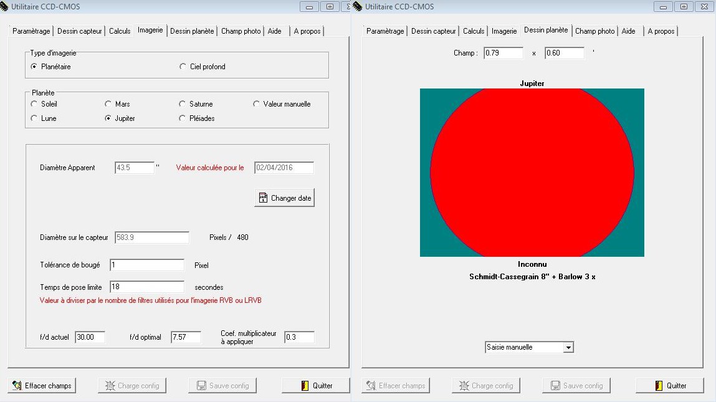Screen dimensions: 716x402
Task: Click the app icon in left window title bar
Action: pyautogui.click(x=4, y=6)
